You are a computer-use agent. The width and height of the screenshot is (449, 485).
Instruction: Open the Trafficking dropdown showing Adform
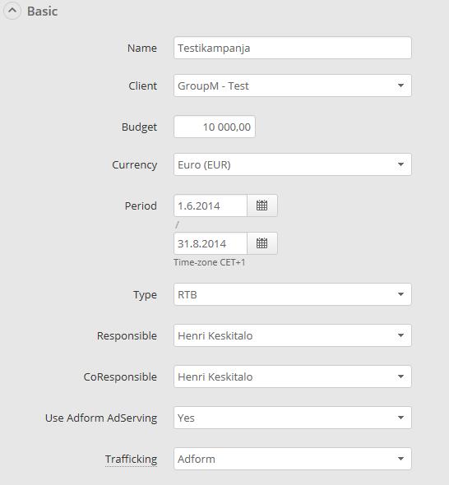tap(293, 459)
